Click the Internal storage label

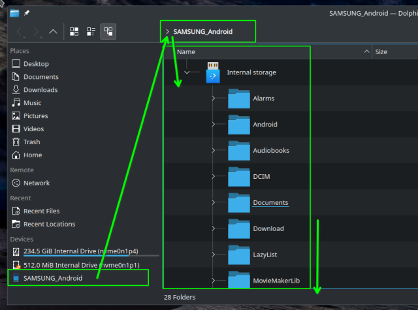pos(251,72)
